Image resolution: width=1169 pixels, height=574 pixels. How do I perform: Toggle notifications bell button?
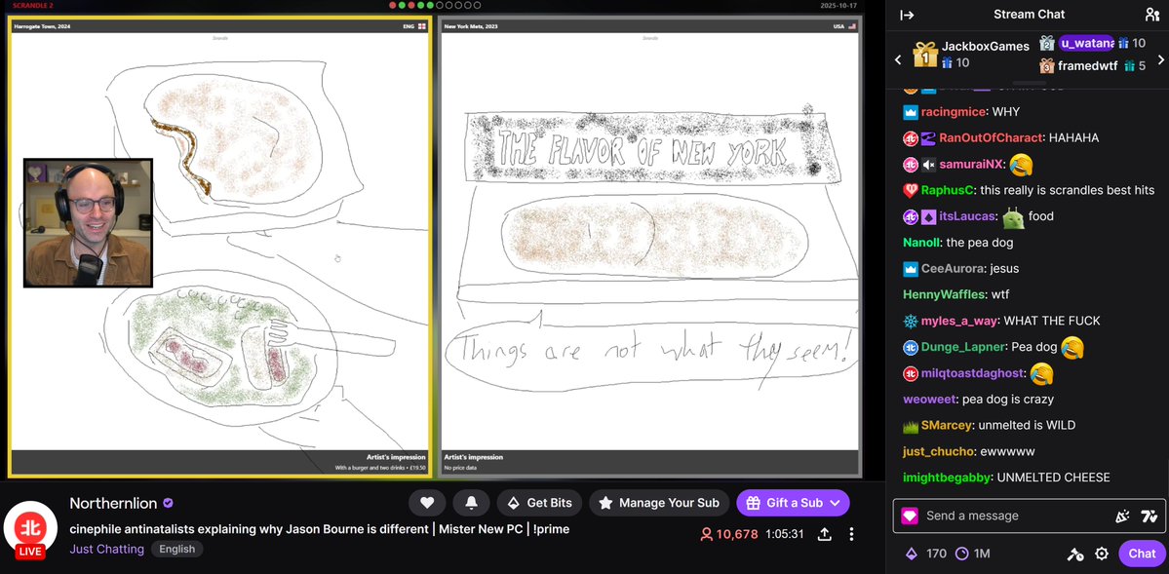471,503
